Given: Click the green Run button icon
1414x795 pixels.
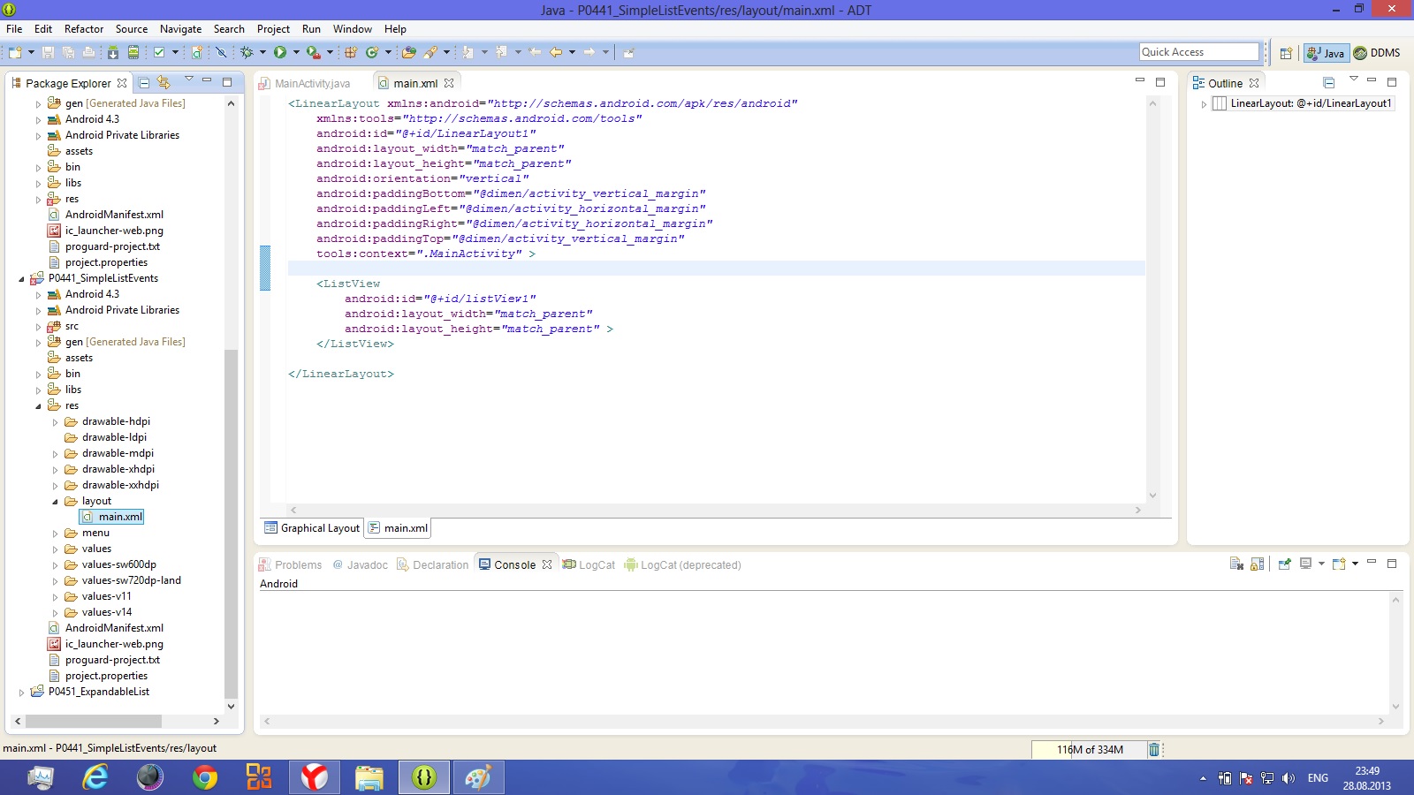Looking at the screenshot, I should tap(280, 53).
